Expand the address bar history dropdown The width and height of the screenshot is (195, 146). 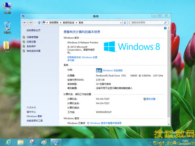tap(121, 23)
